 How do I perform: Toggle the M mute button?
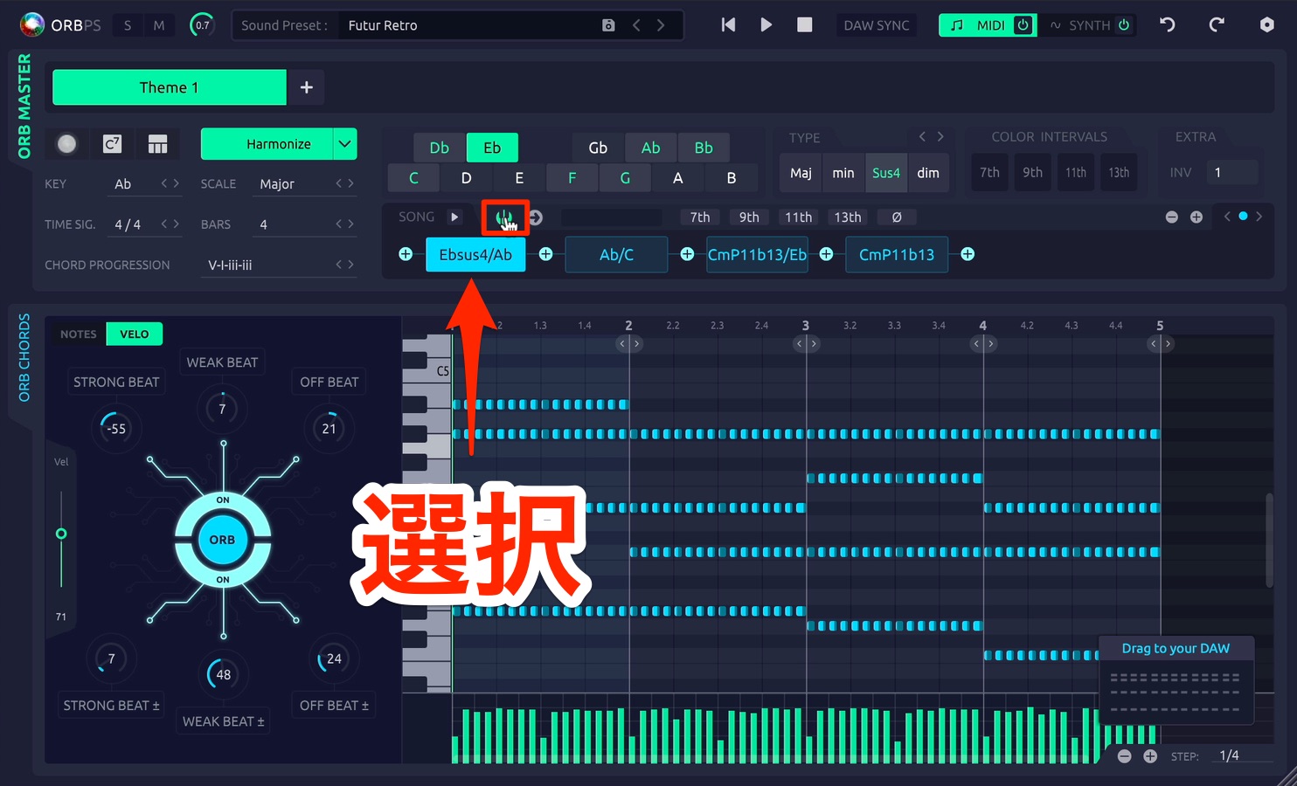159,25
